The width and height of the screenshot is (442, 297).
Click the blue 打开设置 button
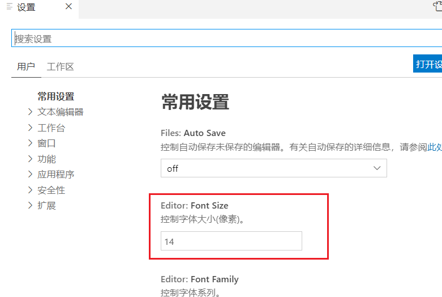coord(428,64)
